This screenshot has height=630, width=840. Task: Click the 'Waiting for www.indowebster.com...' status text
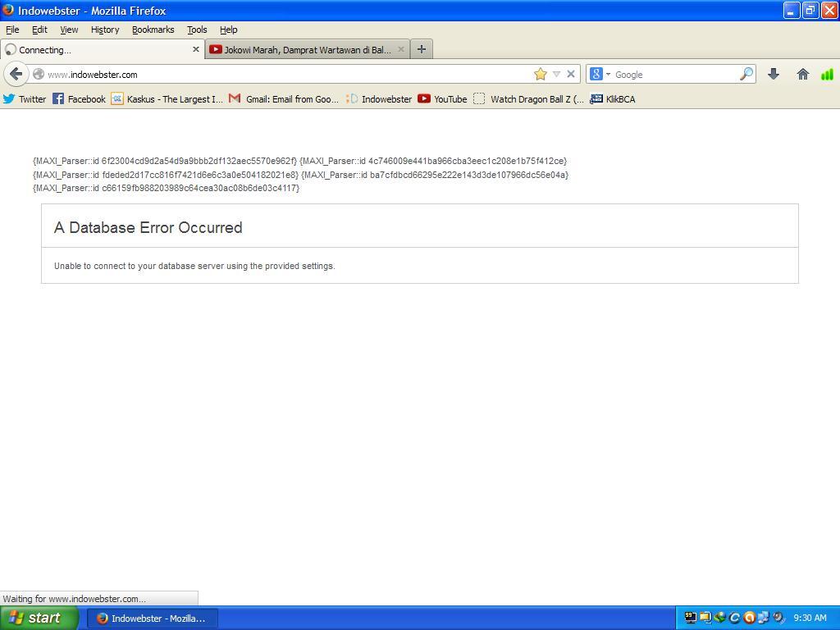tap(75, 598)
